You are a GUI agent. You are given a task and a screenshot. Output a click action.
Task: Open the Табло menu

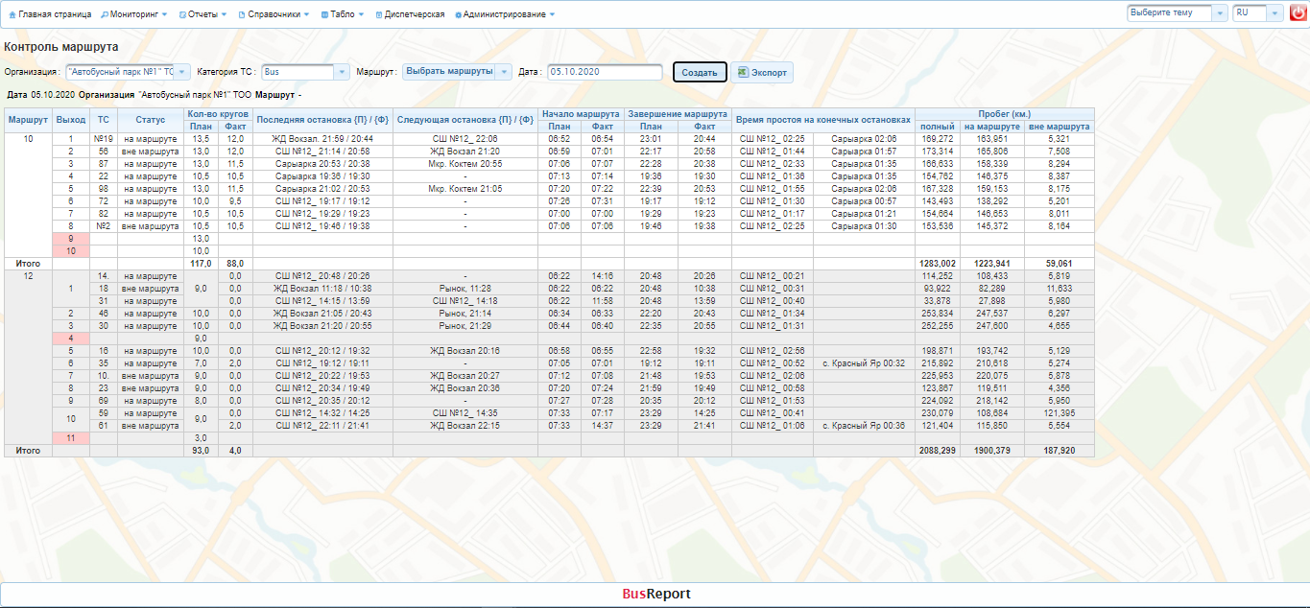[x=343, y=14]
